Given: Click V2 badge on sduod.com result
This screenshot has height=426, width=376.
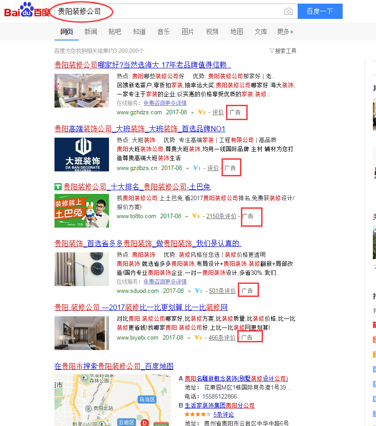Looking at the screenshot, I should pyautogui.click(x=199, y=291).
